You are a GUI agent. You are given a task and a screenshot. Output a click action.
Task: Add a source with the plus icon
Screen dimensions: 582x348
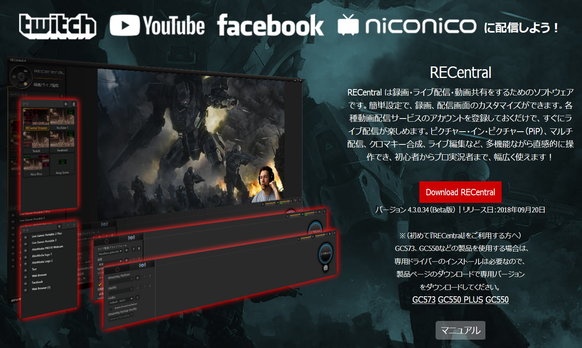click(x=59, y=226)
